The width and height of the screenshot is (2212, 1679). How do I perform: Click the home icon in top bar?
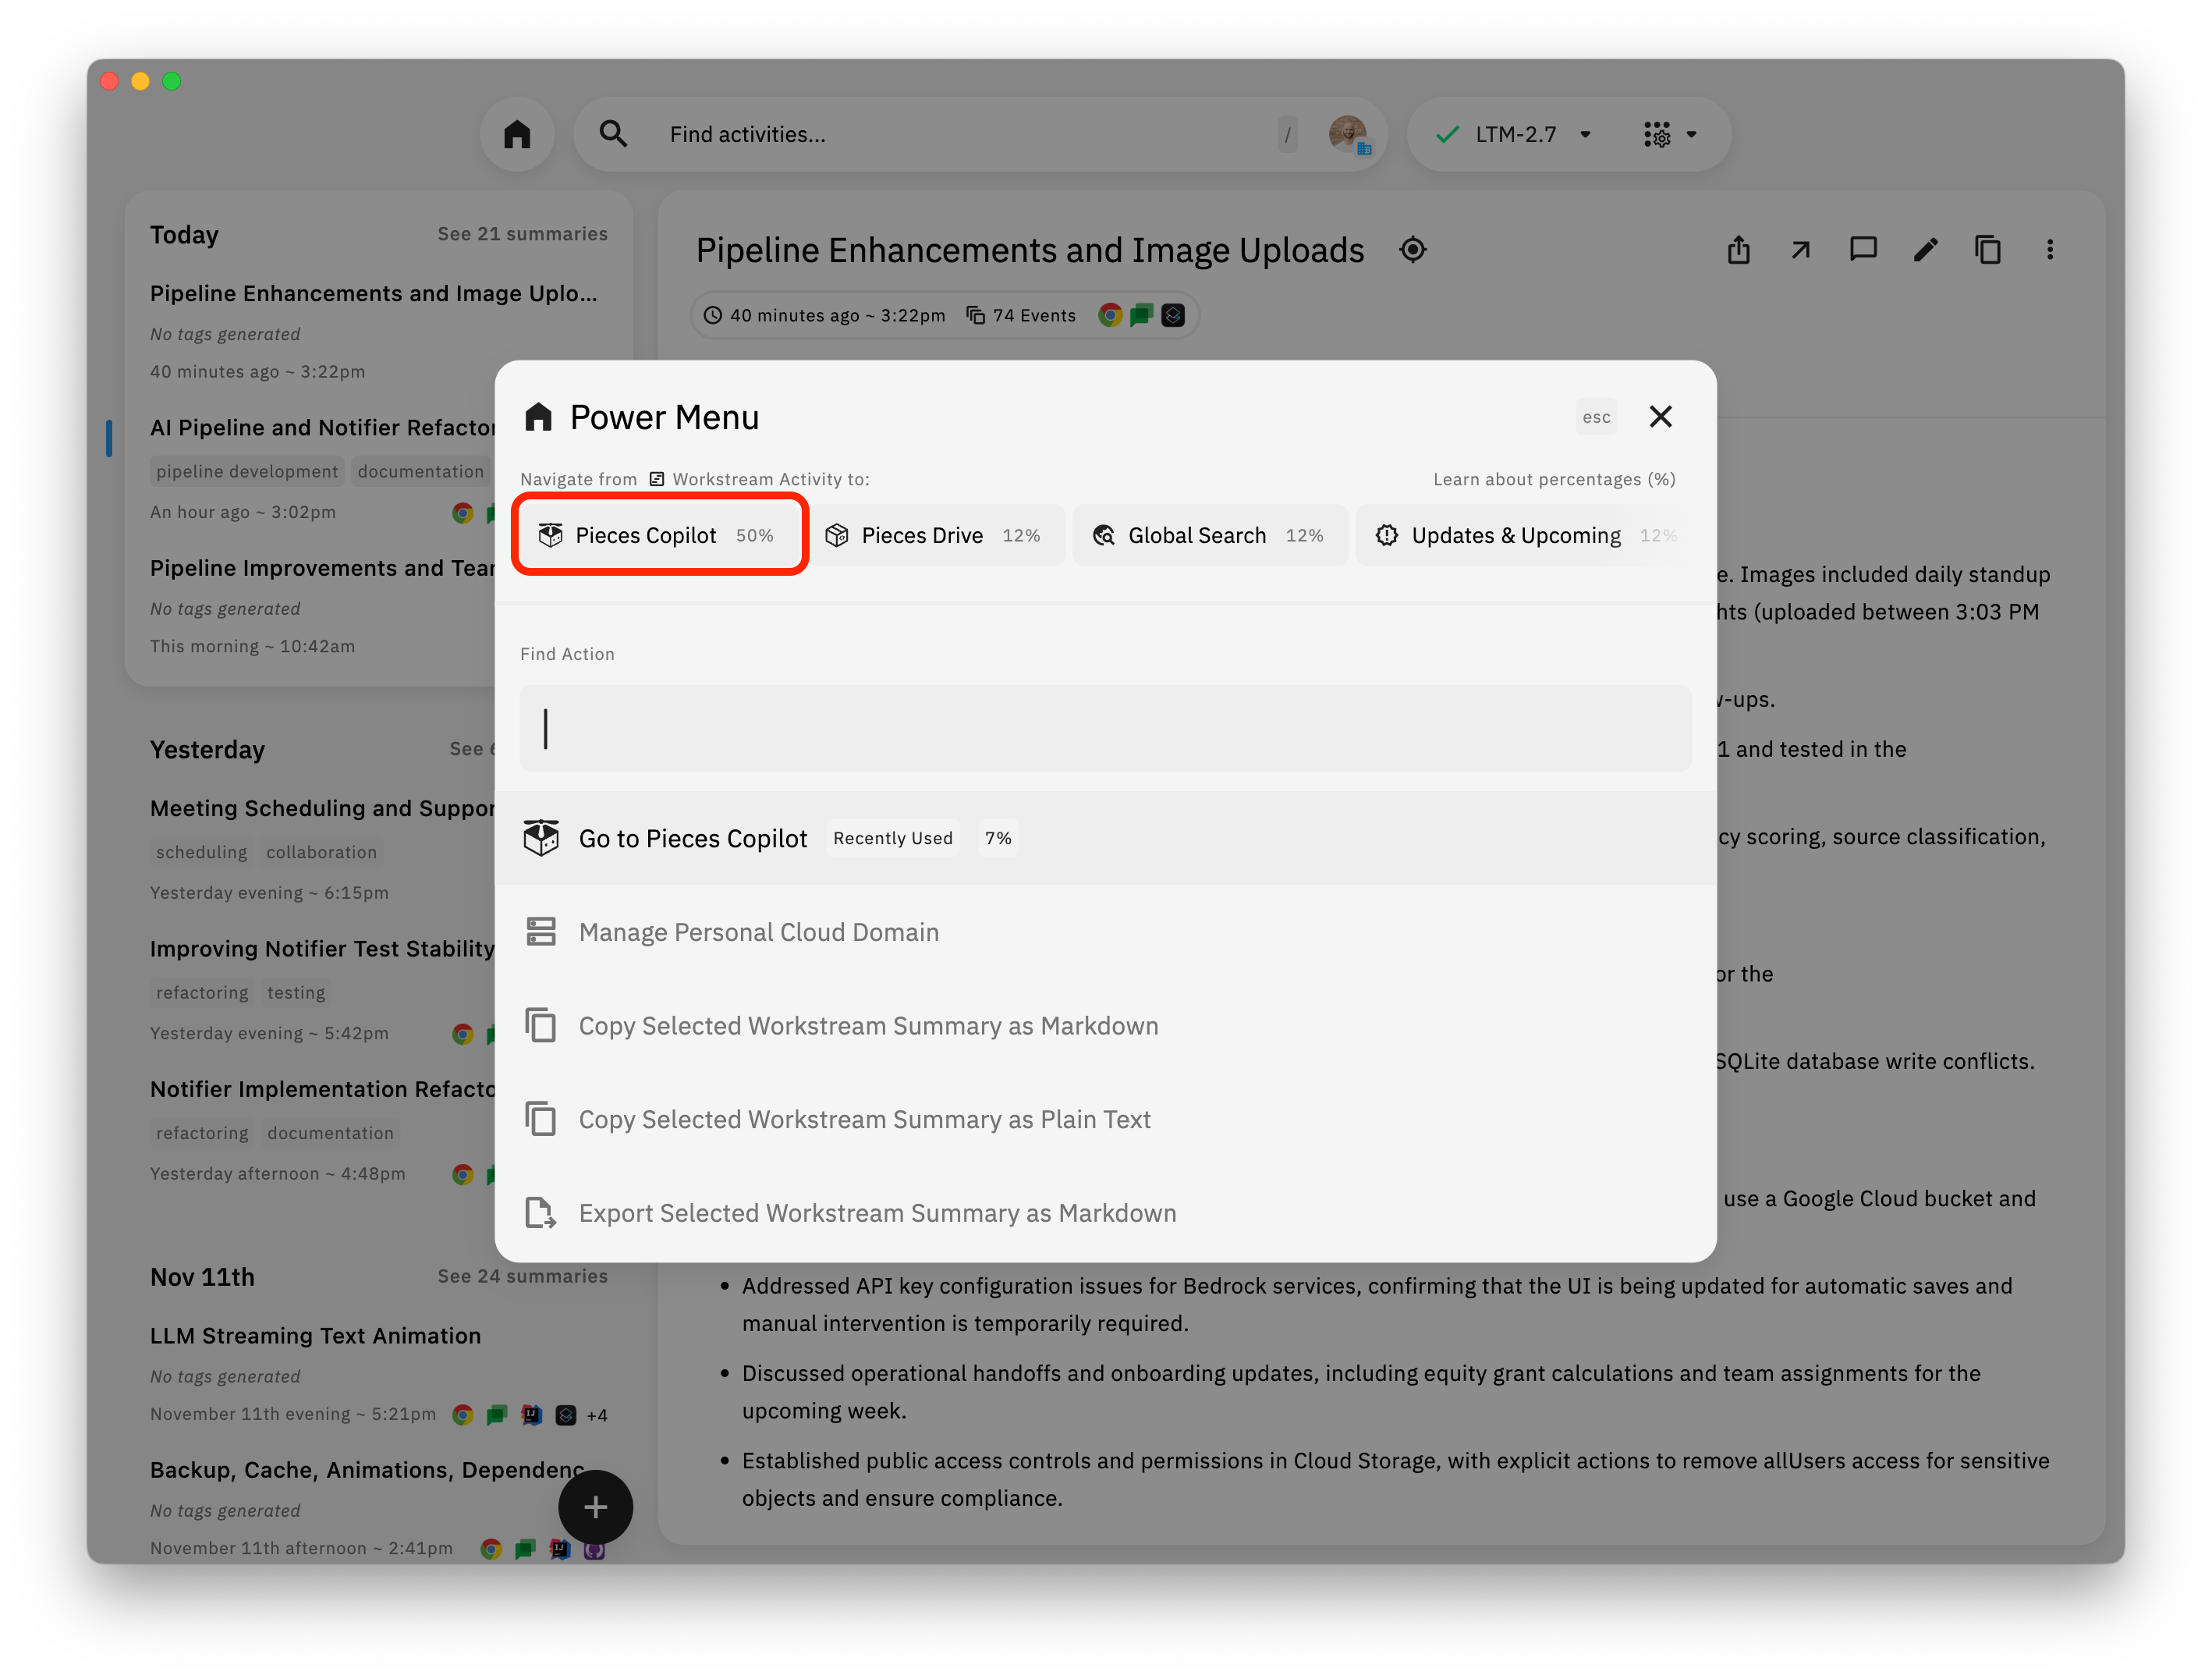[x=517, y=134]
